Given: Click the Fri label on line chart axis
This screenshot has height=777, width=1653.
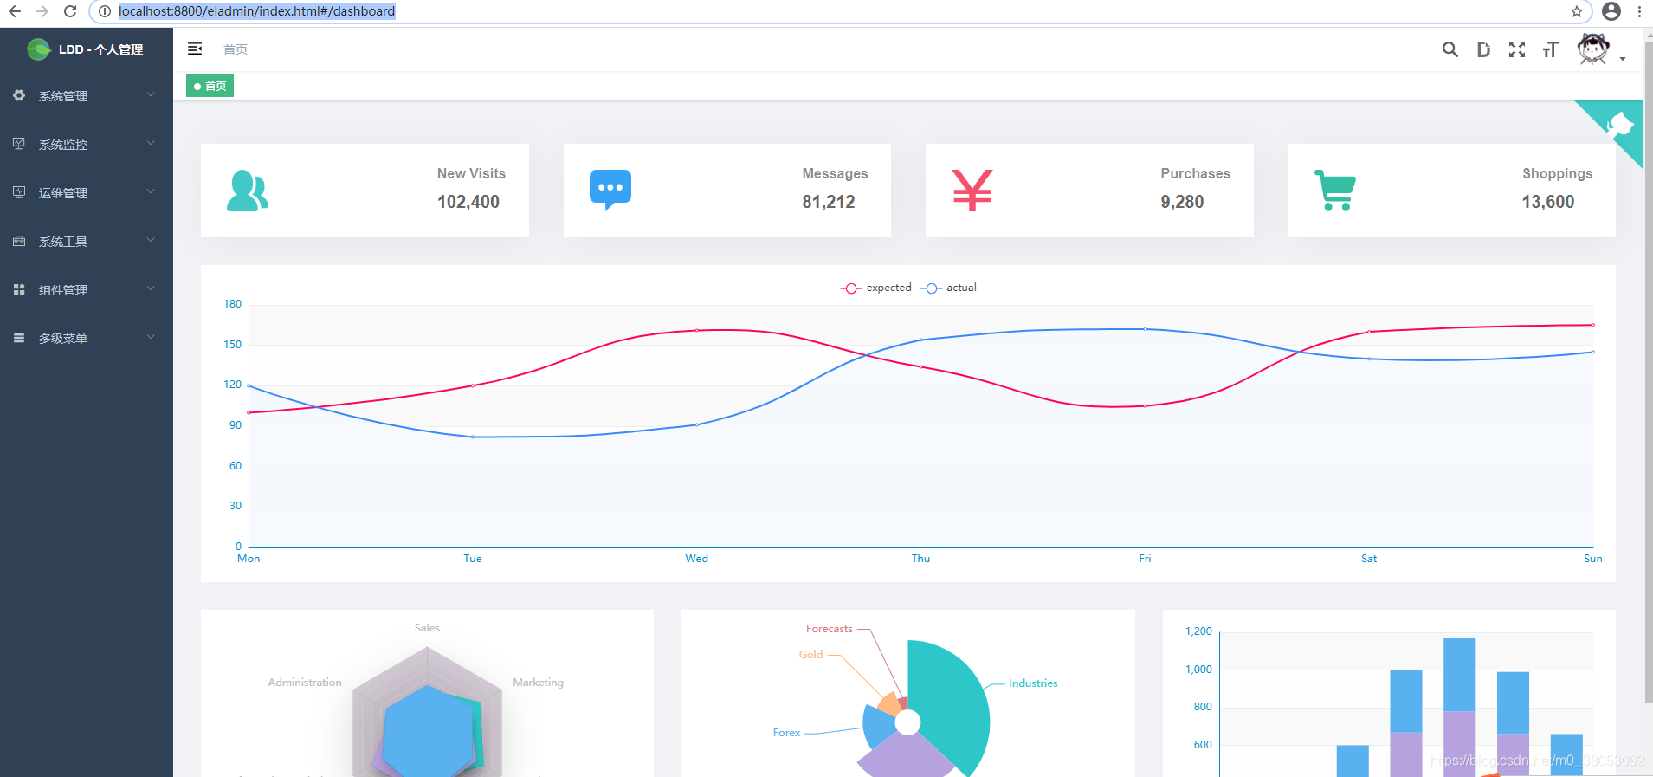Looking at the screenshot, I should 1145,559.
